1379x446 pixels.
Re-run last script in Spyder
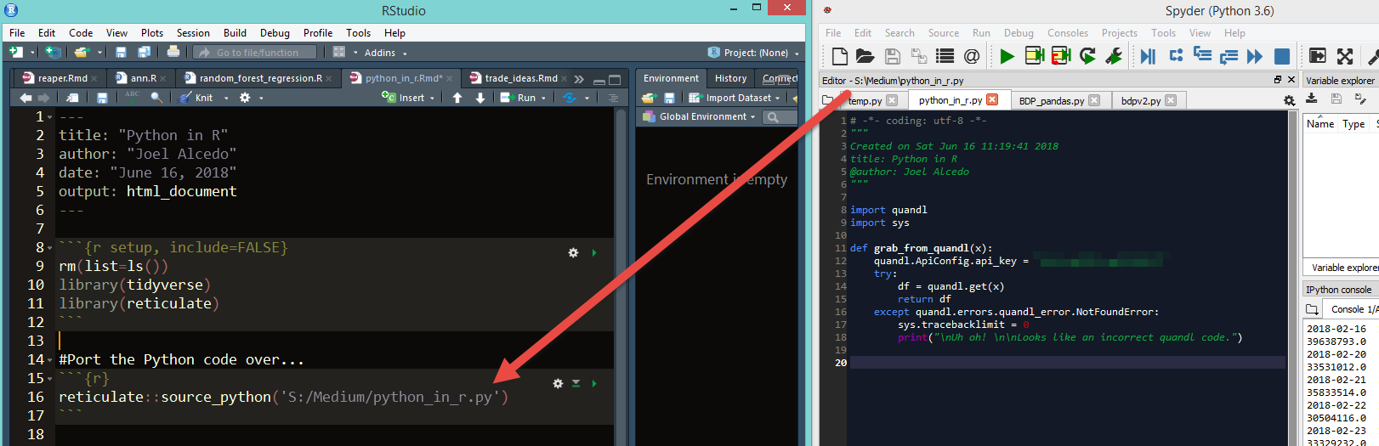(1087, 56)
